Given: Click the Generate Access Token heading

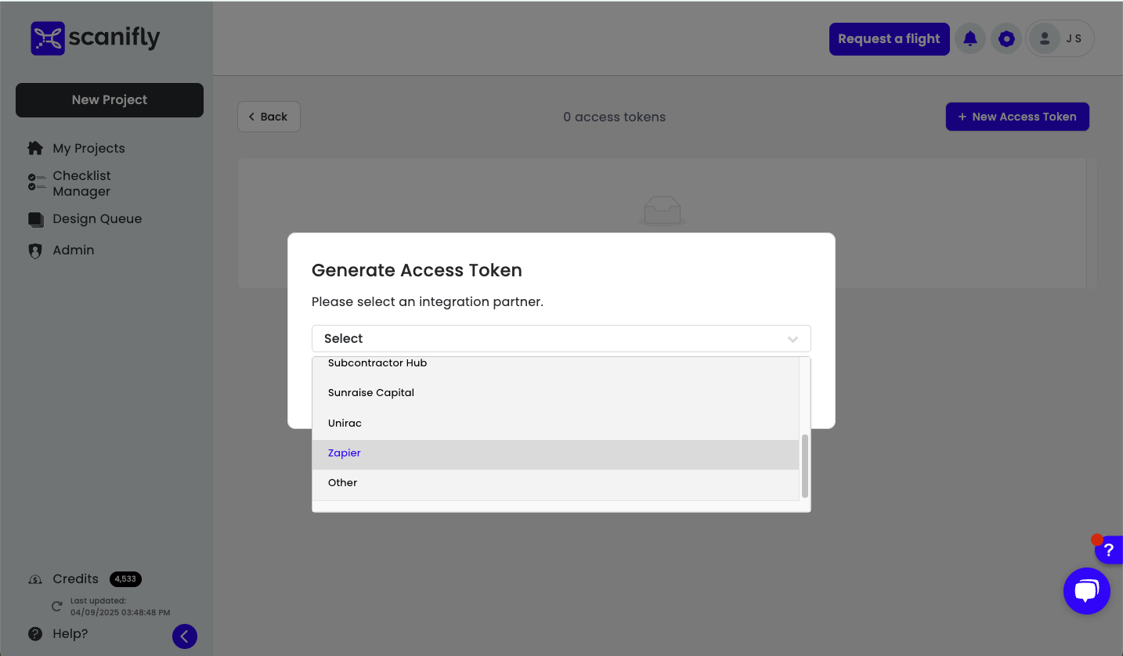Looking at the screenshot, I should (x=417, y=270).
